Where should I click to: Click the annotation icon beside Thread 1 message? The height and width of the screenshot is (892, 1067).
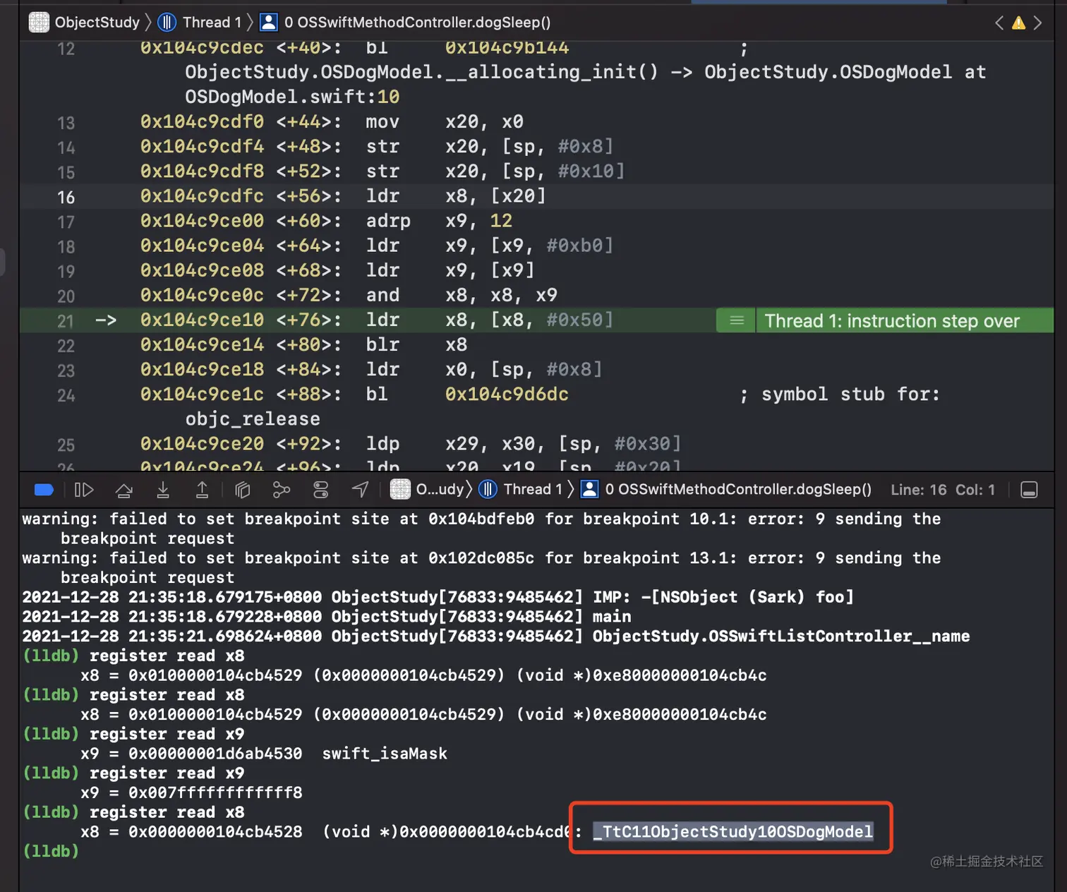point(737,321)
